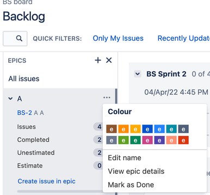
Task: Collapse epic A with its chevron
Action: pyautogui.click(x=10, y=99)
